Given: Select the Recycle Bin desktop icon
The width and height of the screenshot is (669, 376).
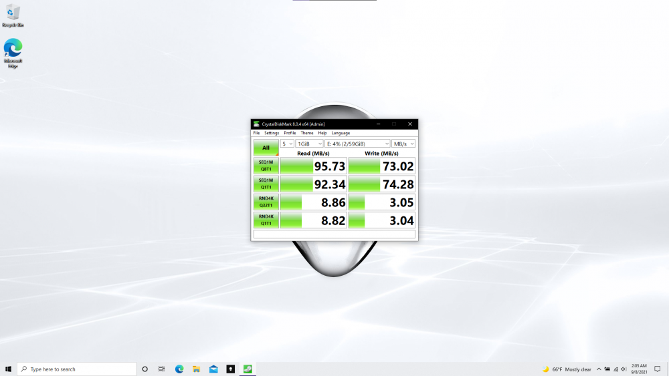Looking at the screenshot, I should pyautogui.click(x=13, y=16).
